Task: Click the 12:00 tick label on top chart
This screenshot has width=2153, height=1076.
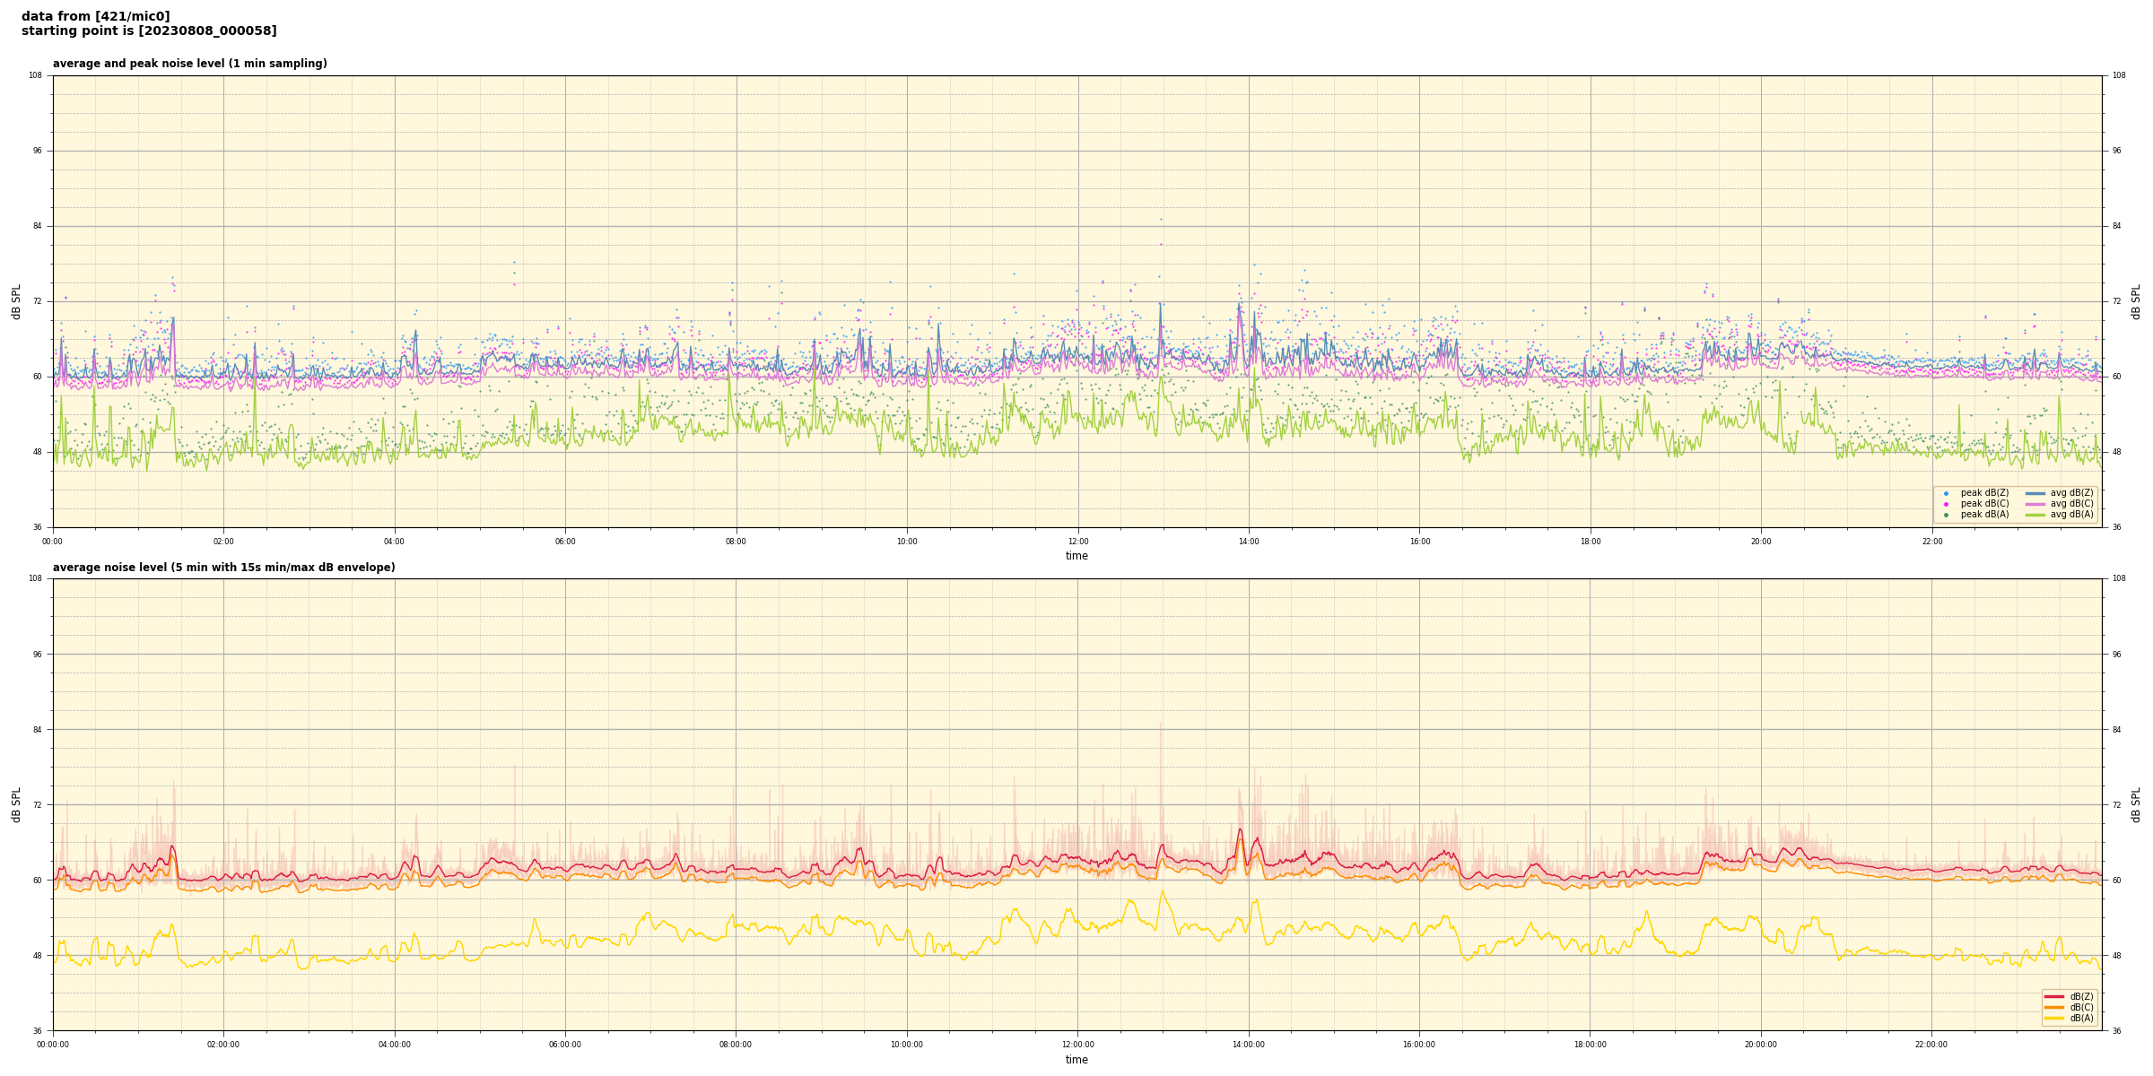Action: click(1077, 542)
